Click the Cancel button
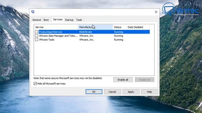 tap(112, 92)
